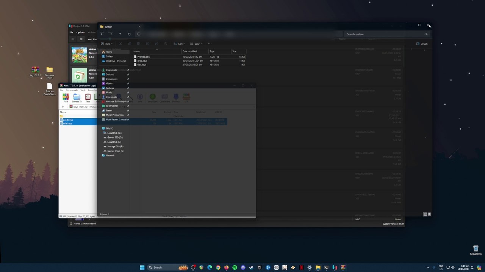This screenshot has width=485, height=272.
Task: Go up one level in WinRAR archive
Action: [63, 107]
